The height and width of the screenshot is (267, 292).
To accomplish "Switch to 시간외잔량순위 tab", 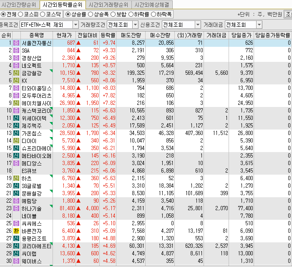I will pos(19,5).
